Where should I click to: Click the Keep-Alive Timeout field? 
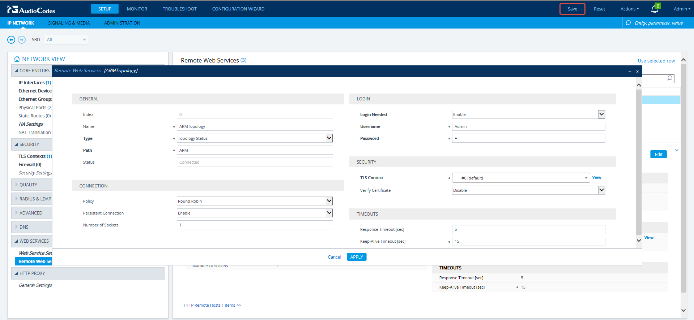coord(529,241)
